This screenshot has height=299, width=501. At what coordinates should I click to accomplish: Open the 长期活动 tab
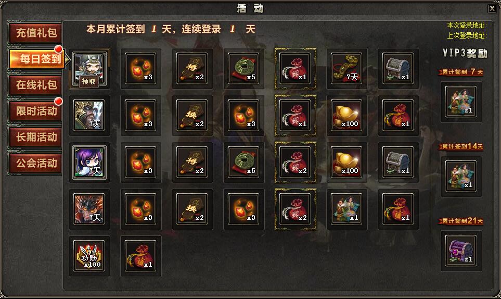tap(35, 137)
